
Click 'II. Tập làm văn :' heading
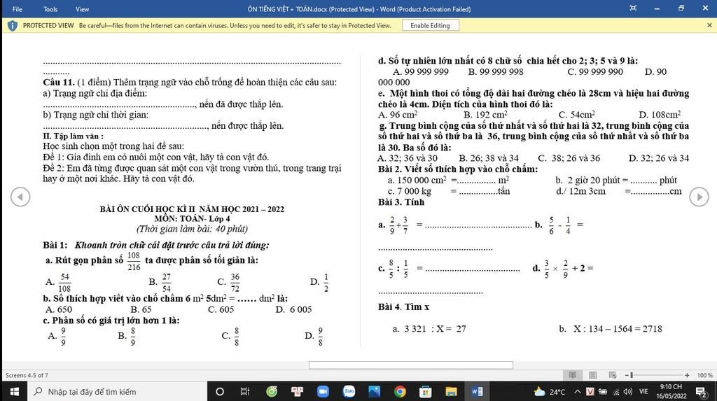[73, 136]
